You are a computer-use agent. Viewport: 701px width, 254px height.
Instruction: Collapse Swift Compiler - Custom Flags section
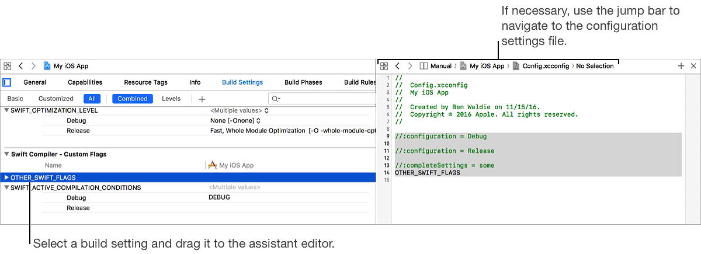[x=7, y=154]
